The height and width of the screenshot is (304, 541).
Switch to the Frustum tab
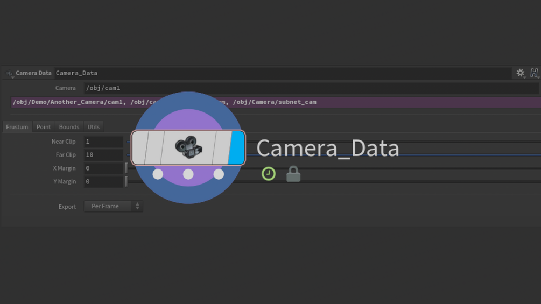(17, 127)
